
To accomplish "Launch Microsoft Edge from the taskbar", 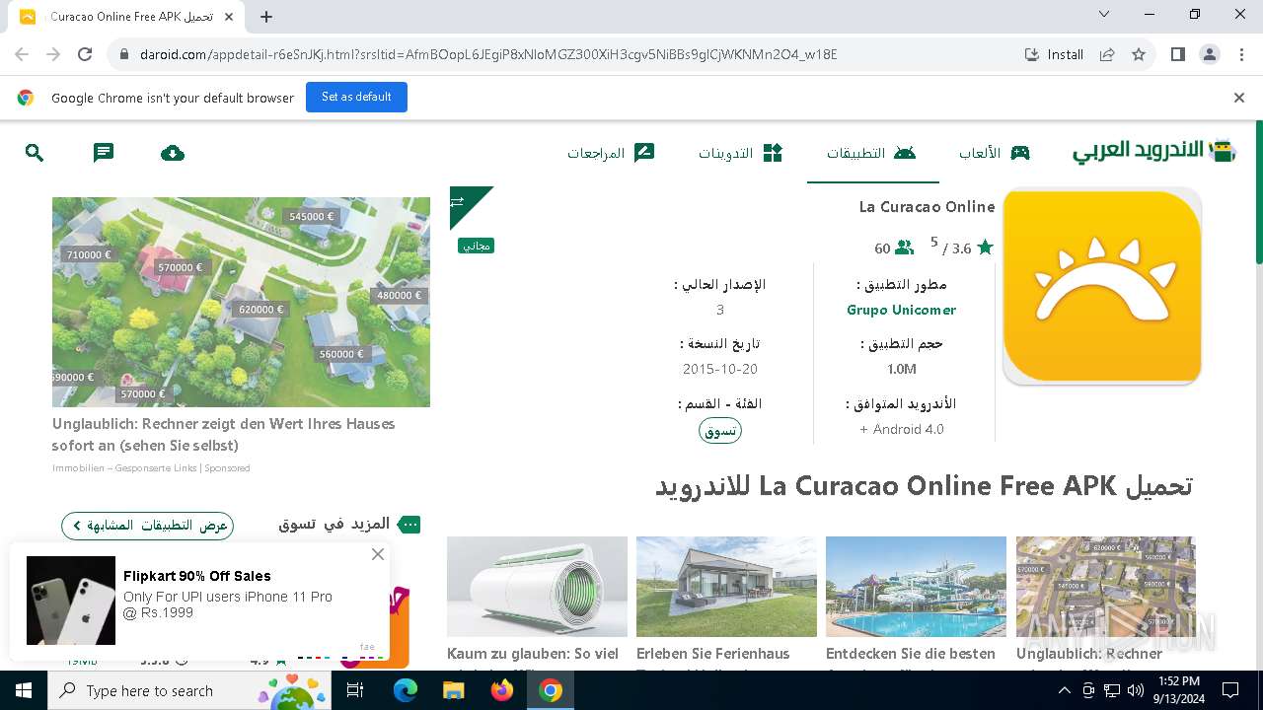I will [406, 690].
